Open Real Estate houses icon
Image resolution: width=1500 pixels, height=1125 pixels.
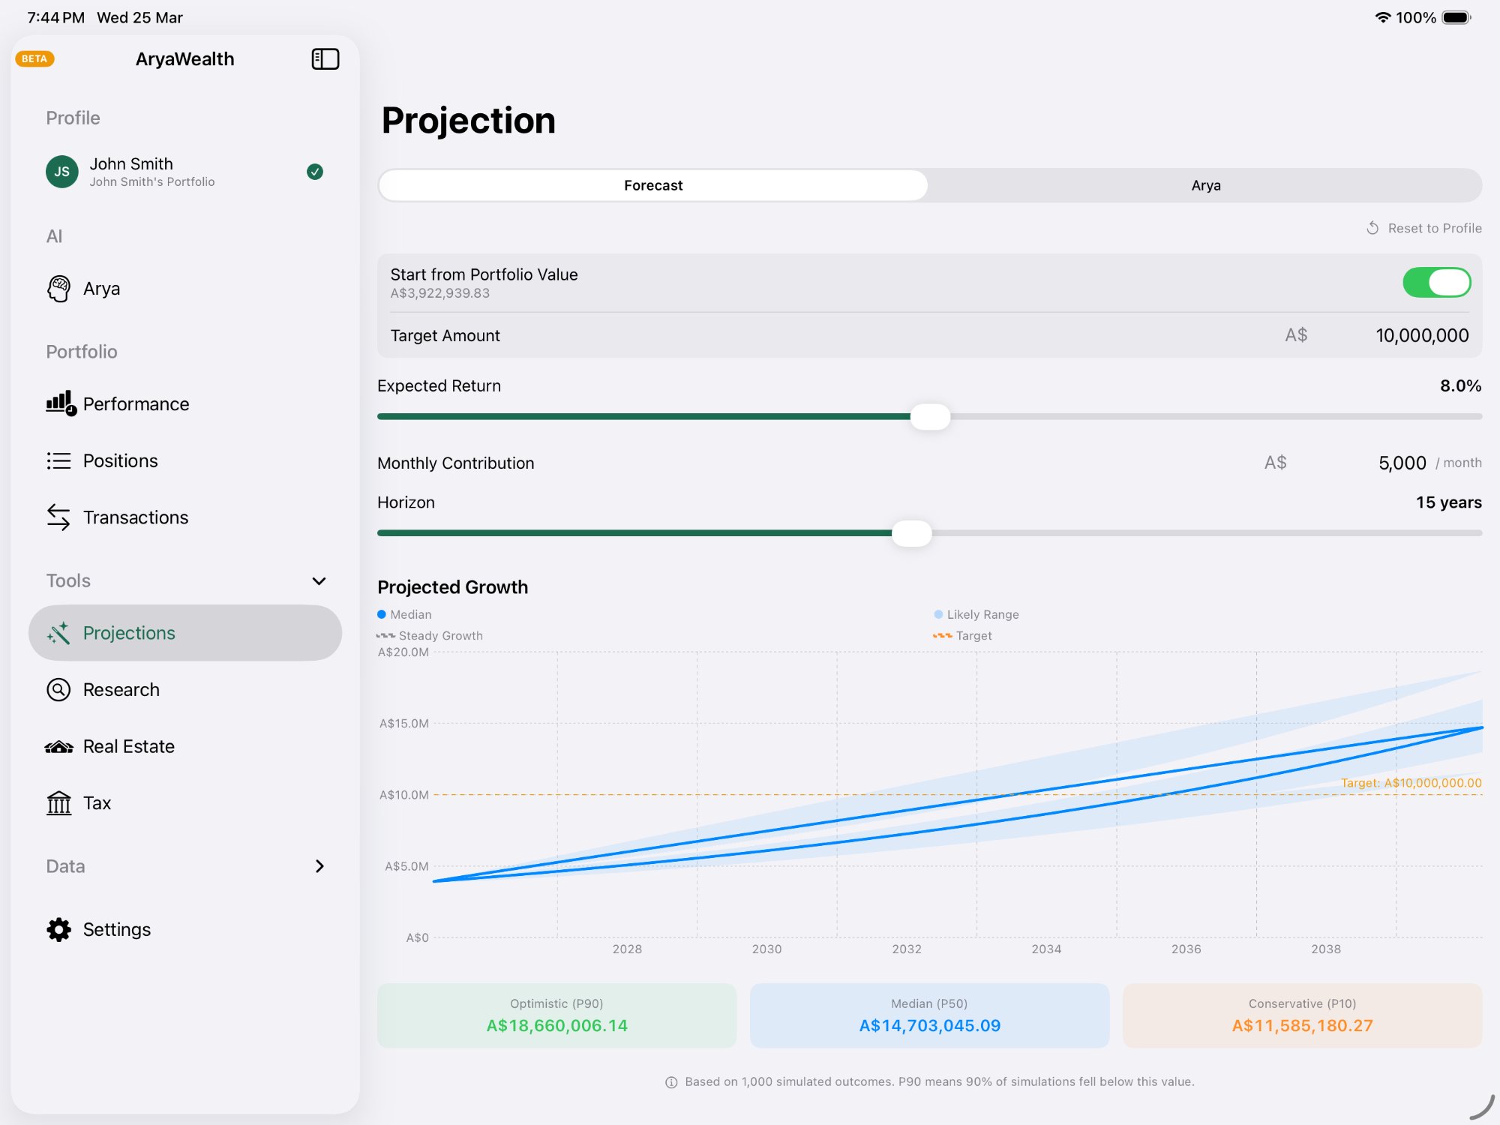point(58,746)
